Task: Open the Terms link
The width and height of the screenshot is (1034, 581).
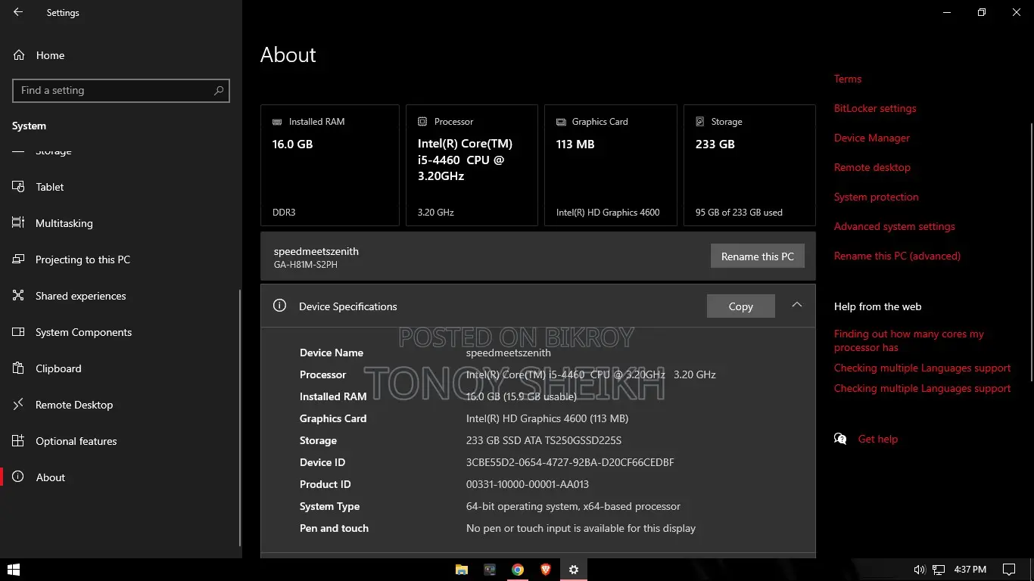Action: pyautogui.click(x=848, y=79)
